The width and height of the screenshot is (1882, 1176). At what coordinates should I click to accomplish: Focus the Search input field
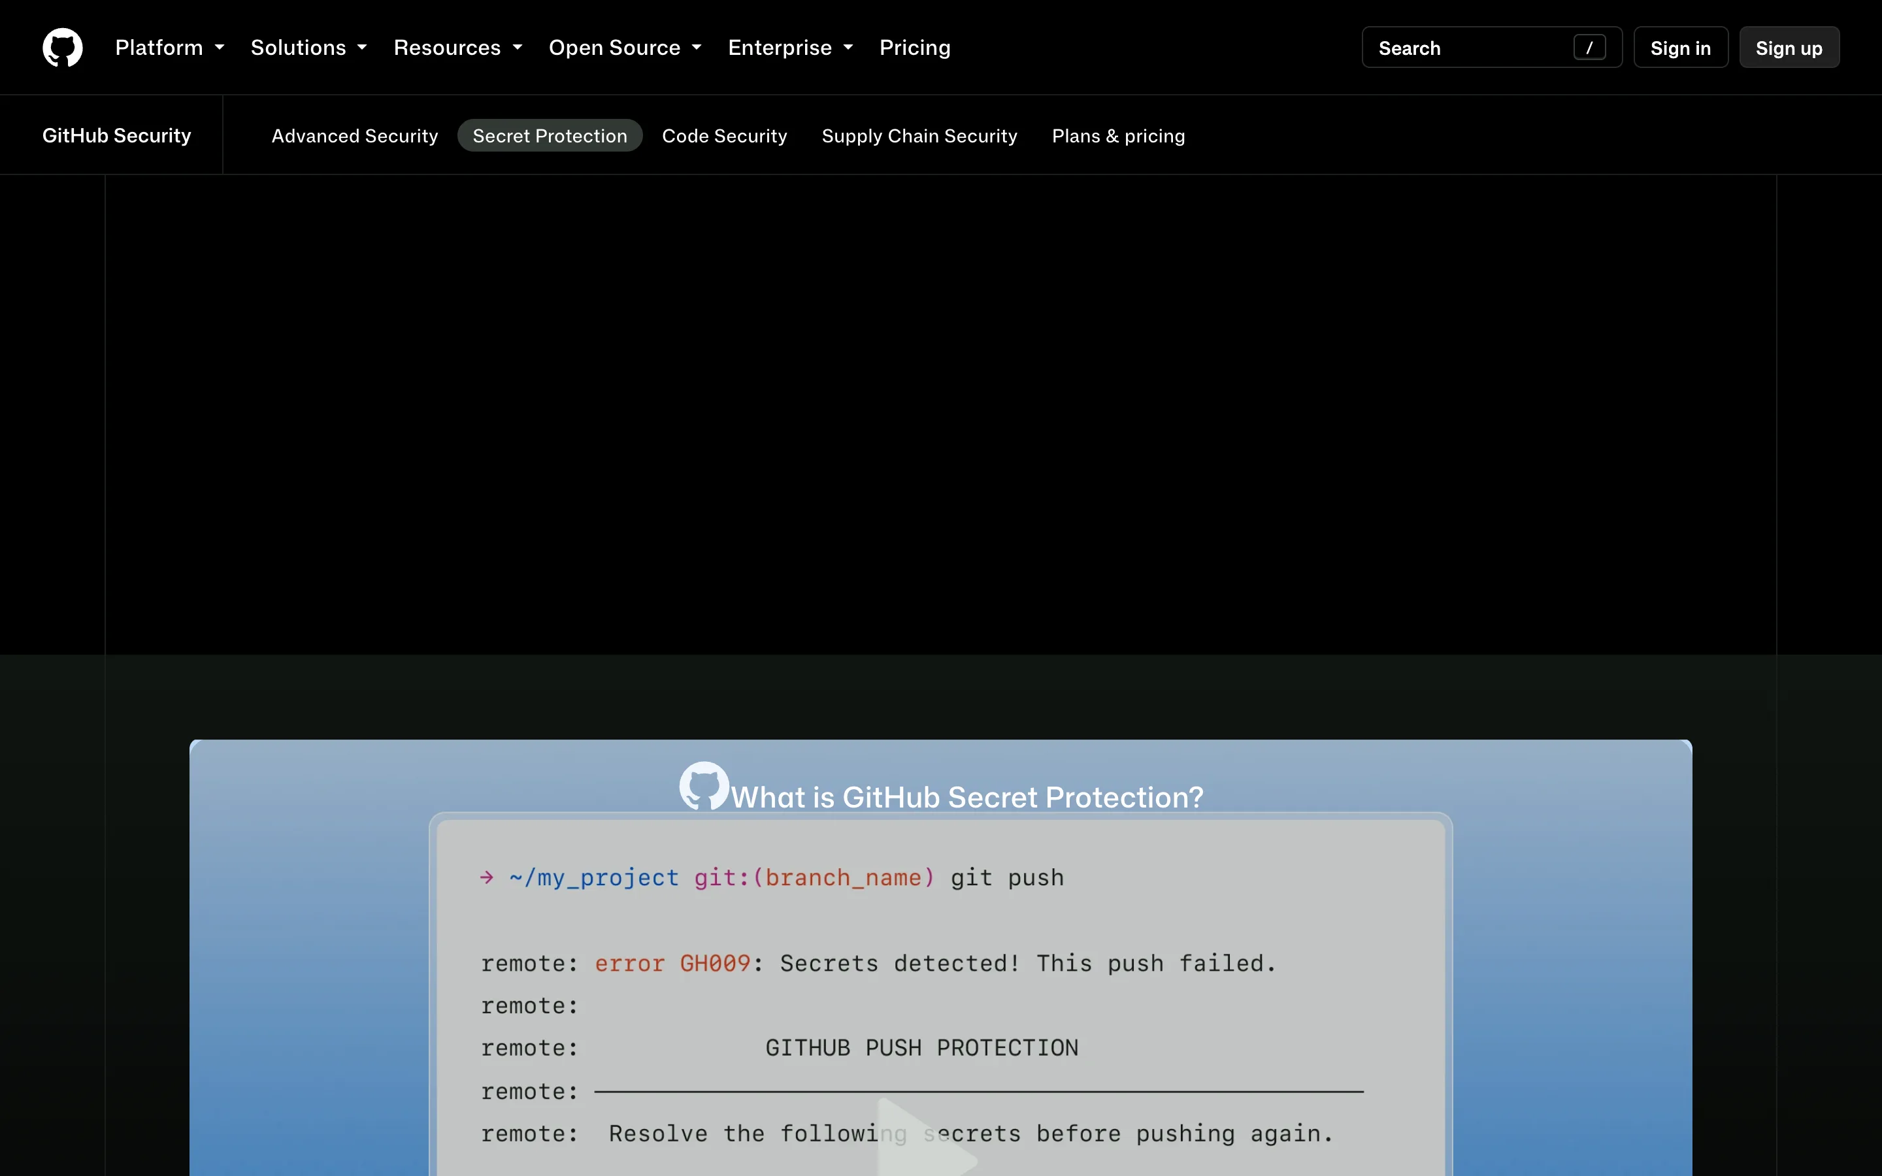1492,48
